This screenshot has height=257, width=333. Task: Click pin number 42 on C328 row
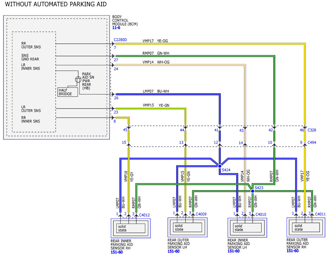pyautogui.click(x=271, y=130)
